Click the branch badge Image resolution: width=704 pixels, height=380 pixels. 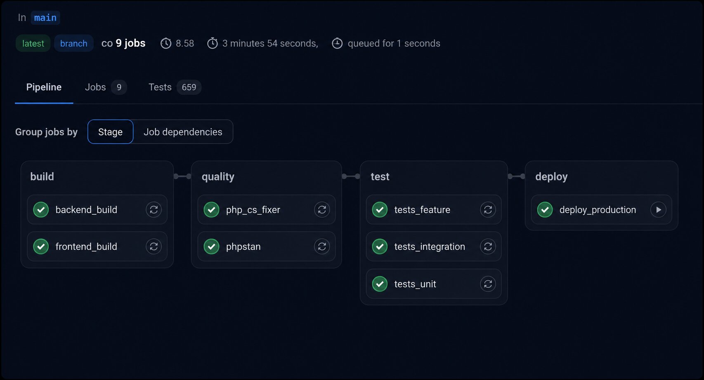point(74,43)
